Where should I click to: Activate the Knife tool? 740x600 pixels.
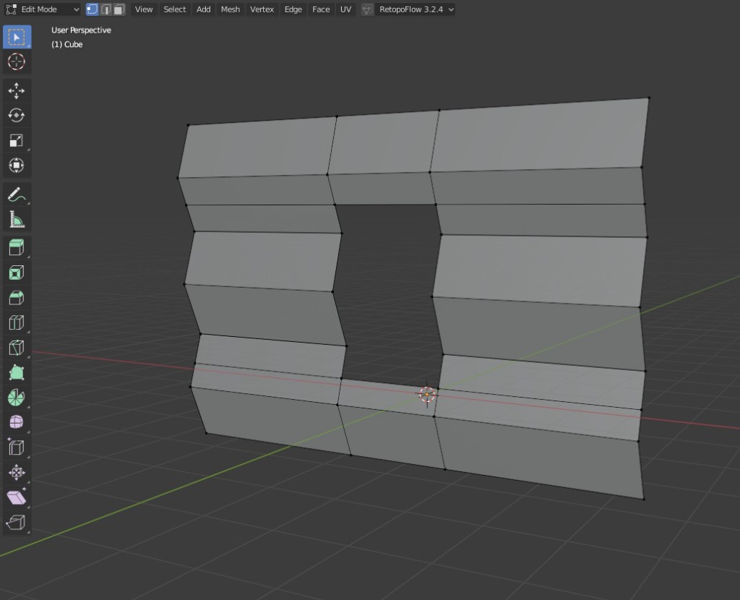(x=17, y=348)
